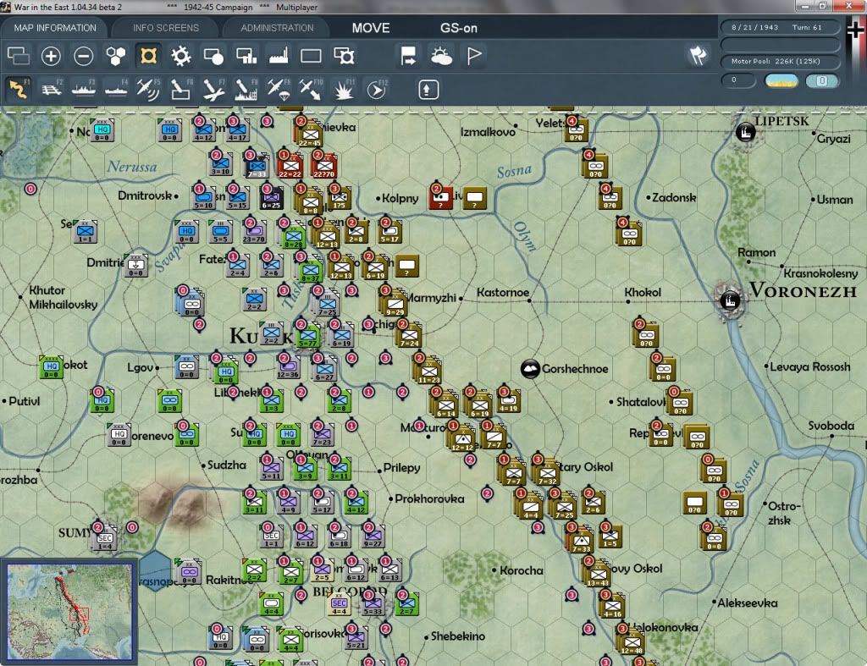Screen dimensions: 867x666
Task: Click the crossed white flags icon
Action: pos(698,55)
